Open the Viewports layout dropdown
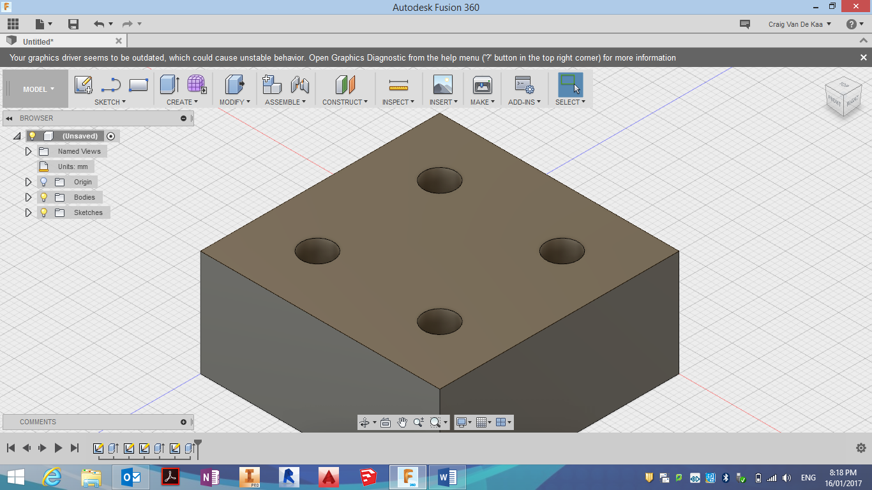Screen dimensions: 872x490 [504, 422]
